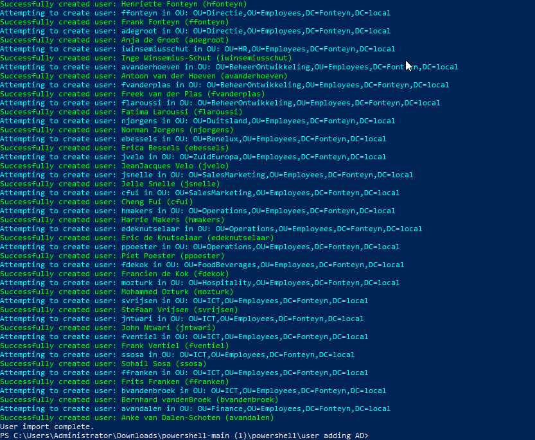Click the 'njorgens in OU: OU=Duitsland' line
535x440 pixels.
click(197, 121)
